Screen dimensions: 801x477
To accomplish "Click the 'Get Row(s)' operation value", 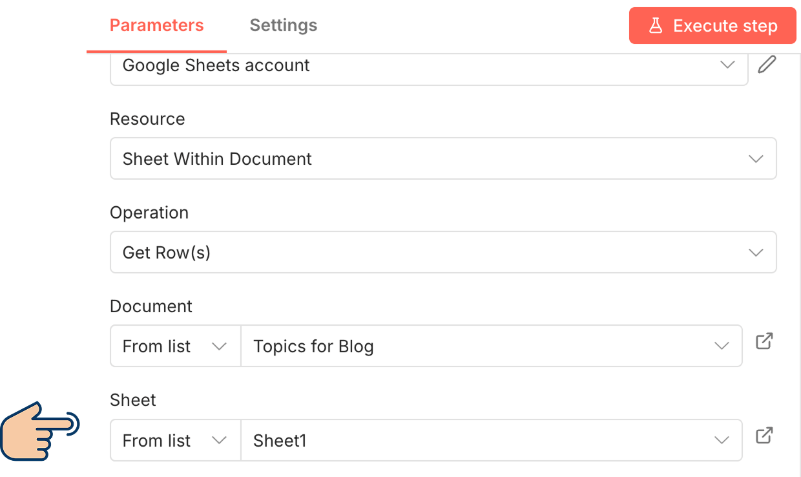I will point(167,253).
